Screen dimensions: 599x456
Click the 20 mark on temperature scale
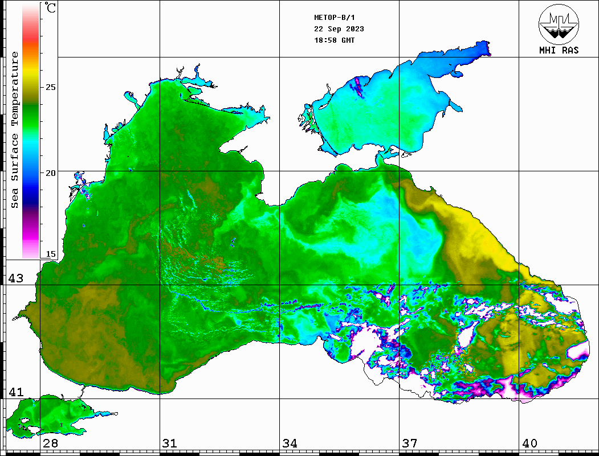[x=50, y=173]
